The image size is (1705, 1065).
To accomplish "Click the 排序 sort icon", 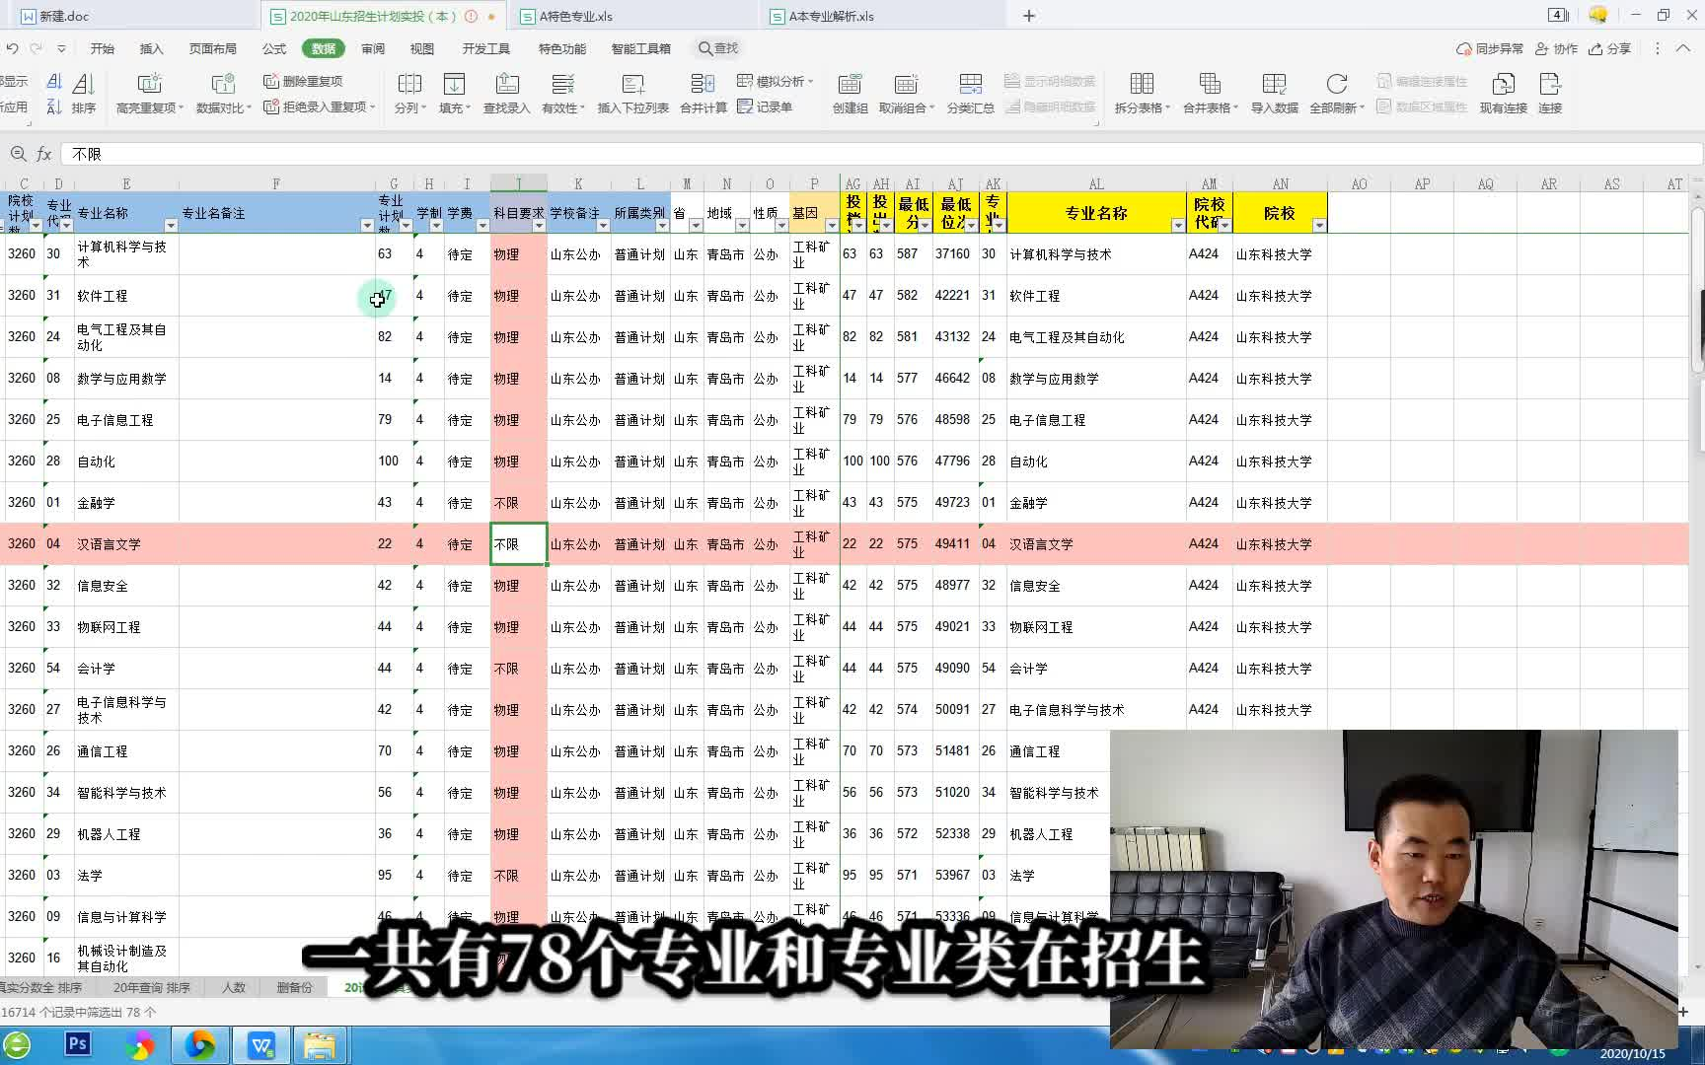I will click(84, 95).
